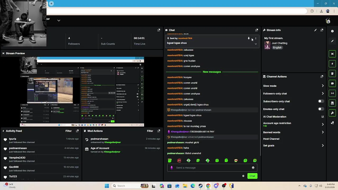
Task: Open browser extensions puzzle icon
Action: click(312, 11)
